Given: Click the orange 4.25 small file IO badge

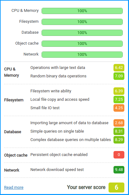Looking at the screenshot, I should click(119, 108).
